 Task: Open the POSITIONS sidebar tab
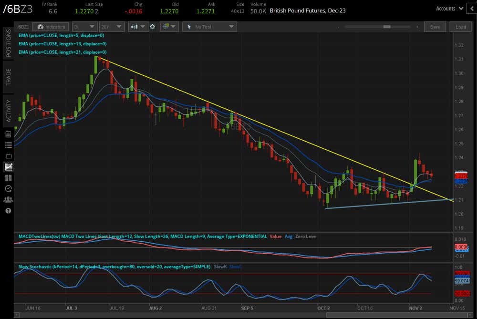tap(8, 43)
